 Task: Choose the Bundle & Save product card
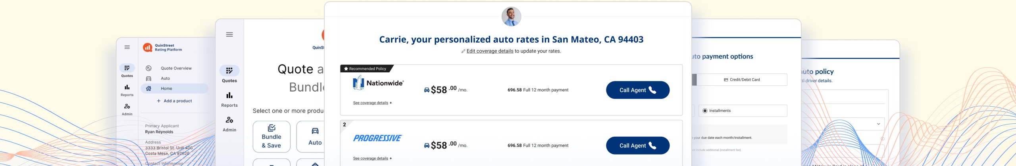[x=271, y=137]
